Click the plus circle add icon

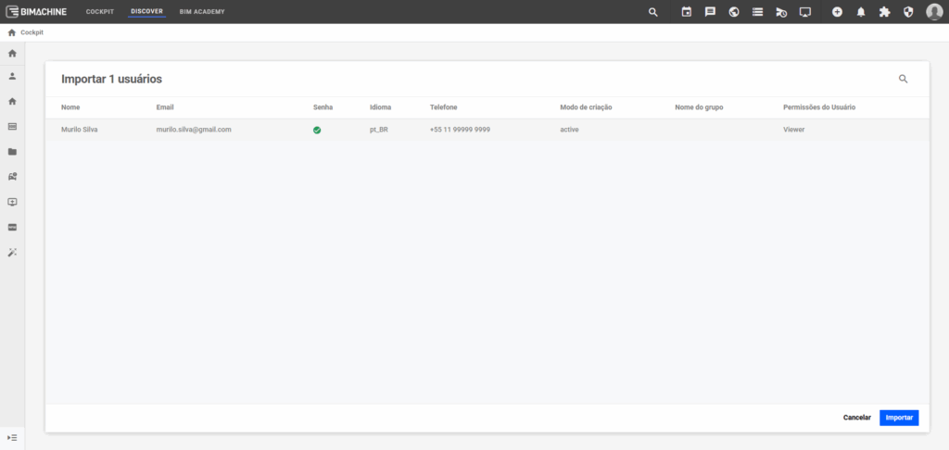[x=837, y=12]
